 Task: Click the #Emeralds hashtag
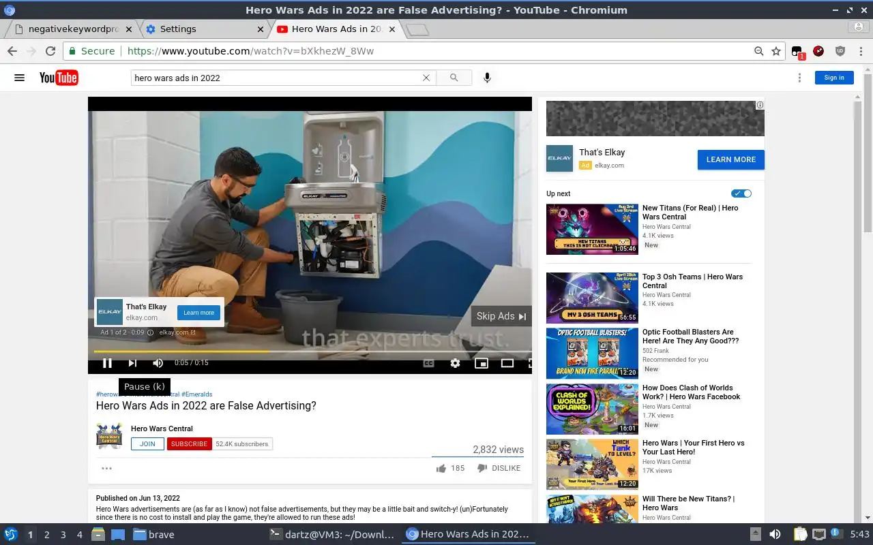196,394
